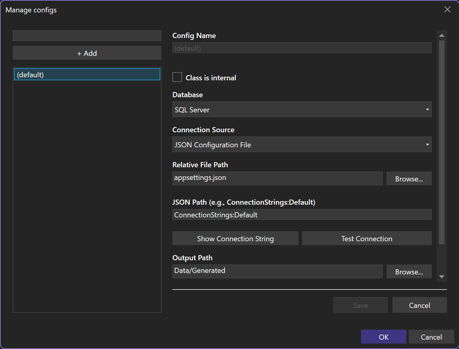459x349 pixels.
Task: Open the Connection Source dropdown
Action: tap(302, 145)
